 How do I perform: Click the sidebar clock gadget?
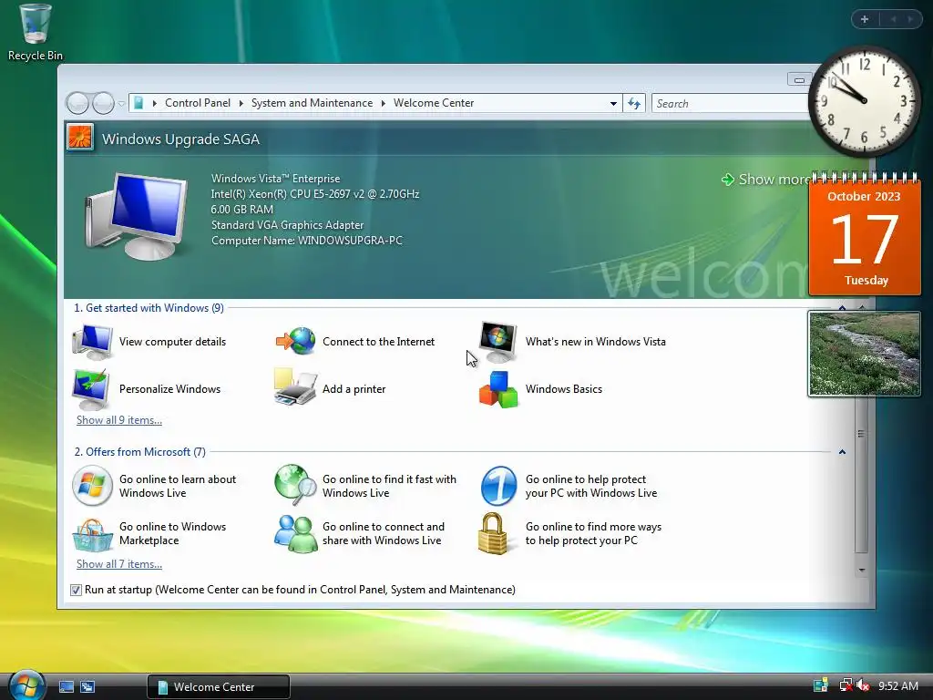(865, 101)
